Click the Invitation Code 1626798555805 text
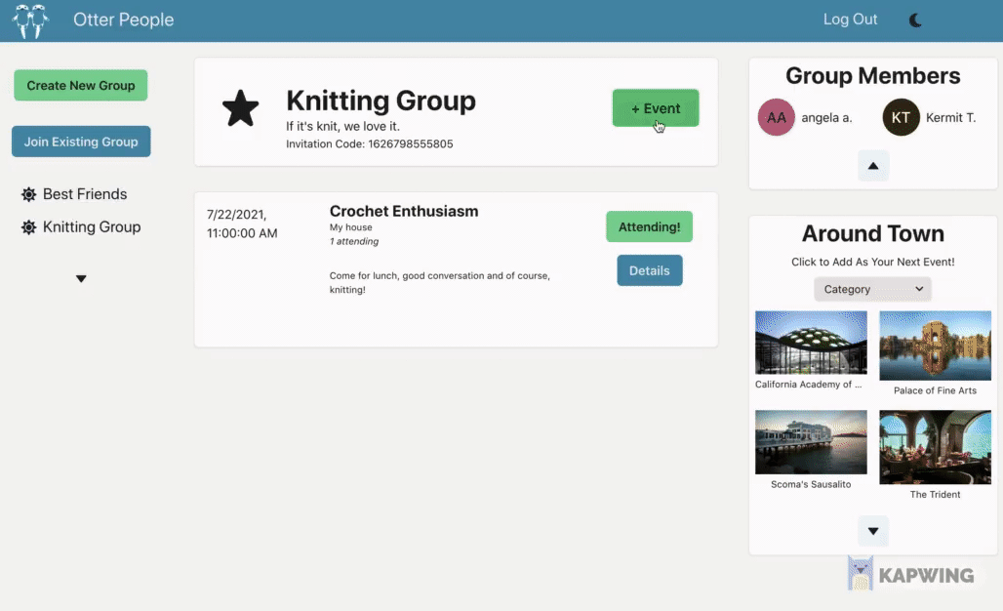The image size is (1003, 611). click(x=369, y=143)
